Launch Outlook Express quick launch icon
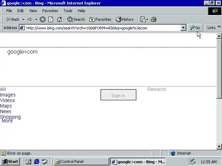 [x=45, y=162]
